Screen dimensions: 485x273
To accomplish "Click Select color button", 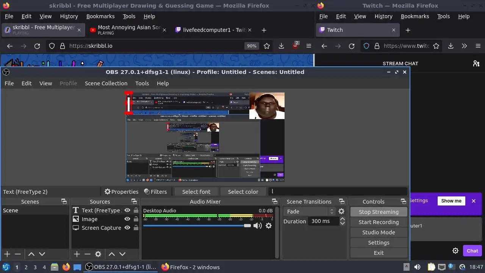I will (x=243, y=192).
